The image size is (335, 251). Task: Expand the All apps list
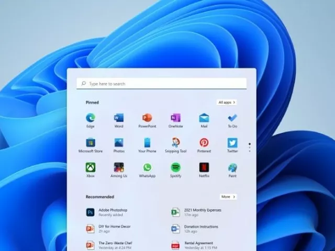point(227,102)
